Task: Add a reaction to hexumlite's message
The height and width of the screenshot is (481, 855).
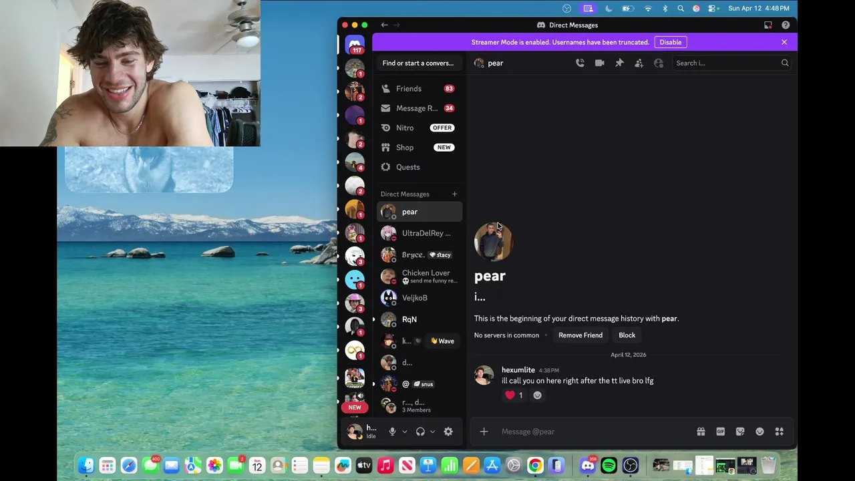Action: (x=537, y=395)
